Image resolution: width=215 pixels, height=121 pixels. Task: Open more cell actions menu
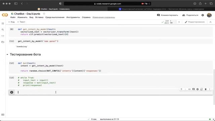pos(210,89)
